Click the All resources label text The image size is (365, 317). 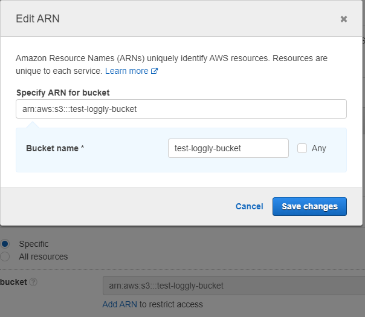click(44, 257)
